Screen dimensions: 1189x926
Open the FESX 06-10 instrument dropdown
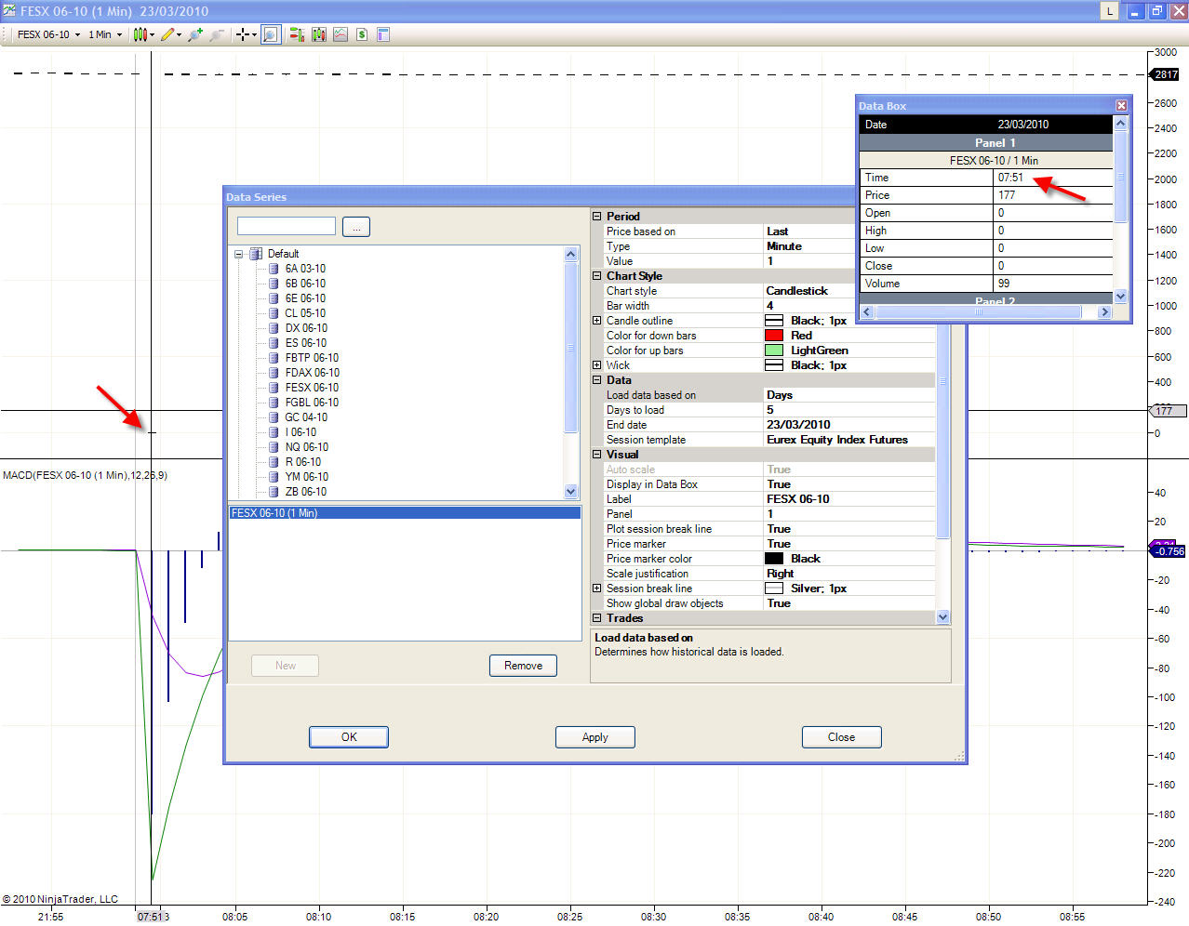pyautogui.click(x=48, y=34)
